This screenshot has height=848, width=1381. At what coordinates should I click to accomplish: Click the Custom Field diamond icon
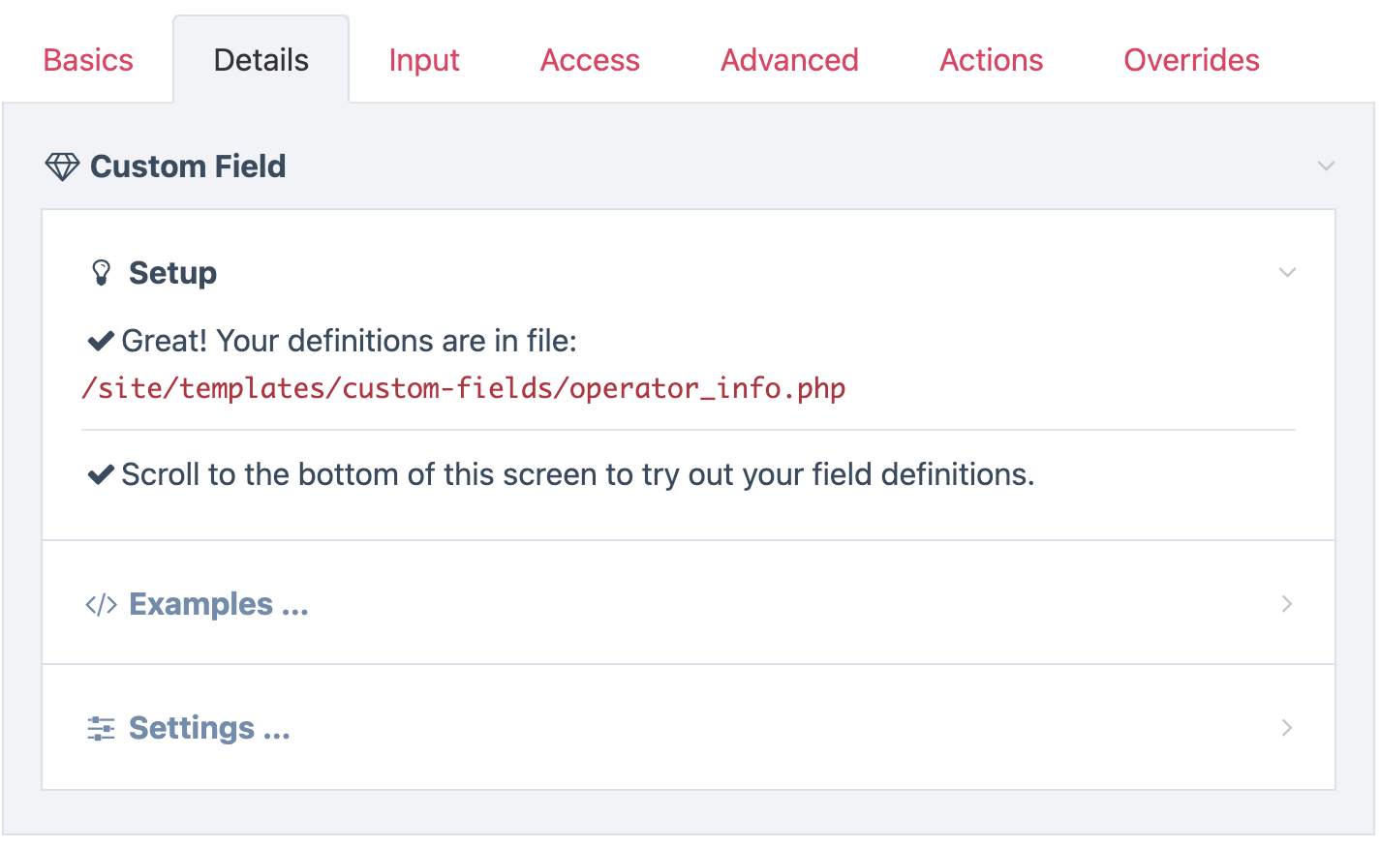(62, 167)
